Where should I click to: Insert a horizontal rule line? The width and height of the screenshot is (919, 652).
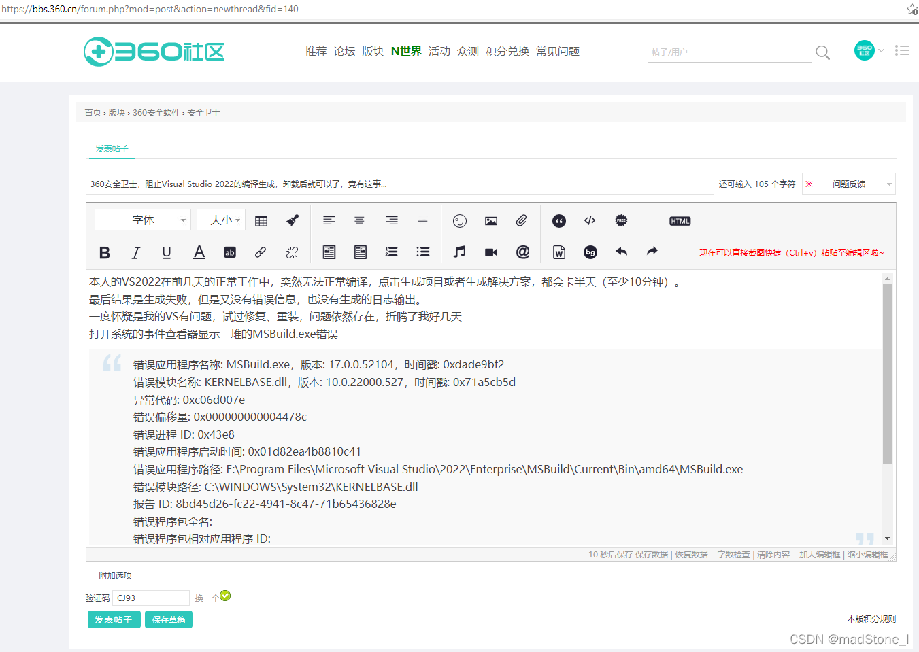(422, 220)
